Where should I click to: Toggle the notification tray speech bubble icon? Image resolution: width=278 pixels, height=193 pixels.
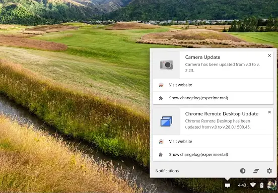coord(228,185)
